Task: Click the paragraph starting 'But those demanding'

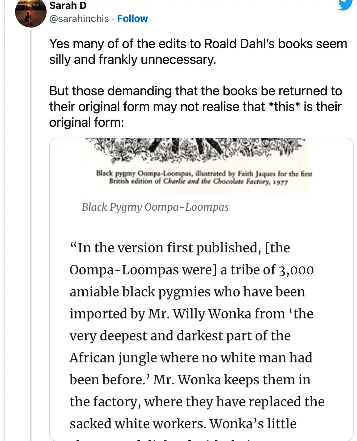Action: click(196, 91)
